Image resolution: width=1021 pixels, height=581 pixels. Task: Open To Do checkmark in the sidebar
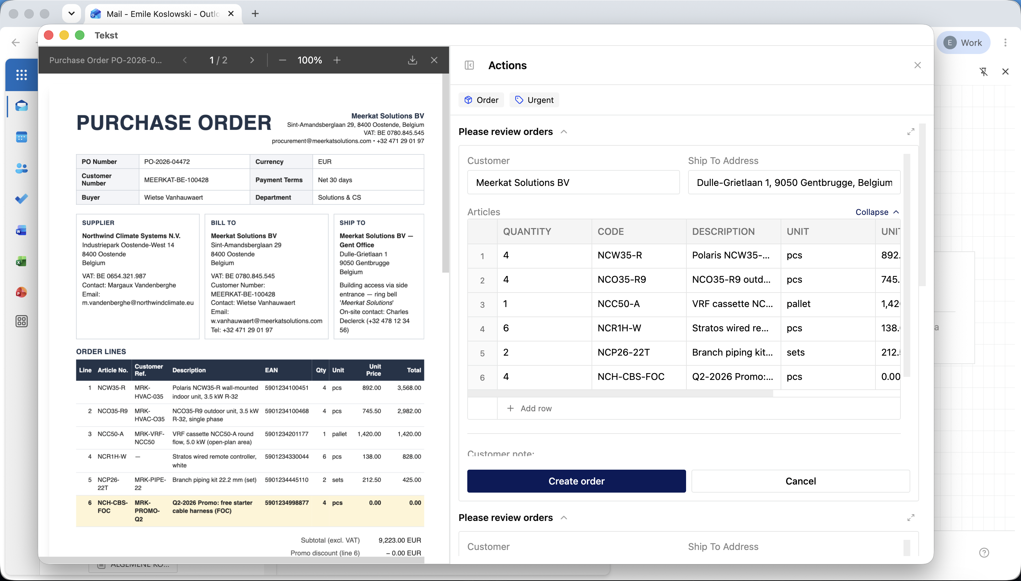(22, 199)
